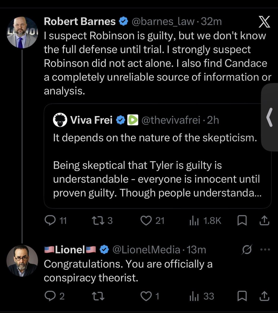Open the @LionelMedia profile handle
The height and width of the screenshot is (313, 278).
pyautogui.click(x=146, y=250)
